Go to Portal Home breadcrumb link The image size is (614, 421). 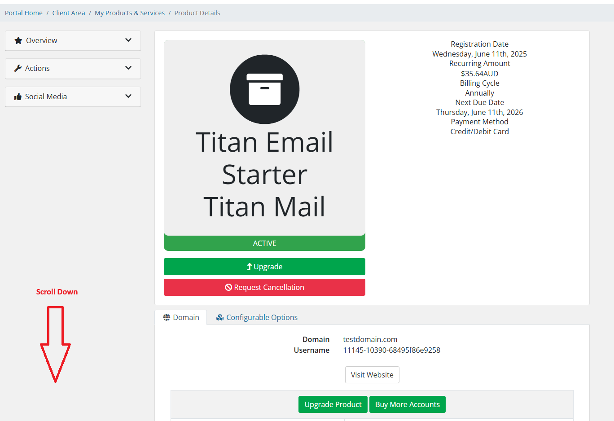tap(24, 13)
